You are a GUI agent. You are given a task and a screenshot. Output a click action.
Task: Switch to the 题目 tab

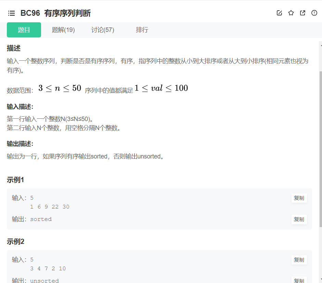tap(24, 30)
